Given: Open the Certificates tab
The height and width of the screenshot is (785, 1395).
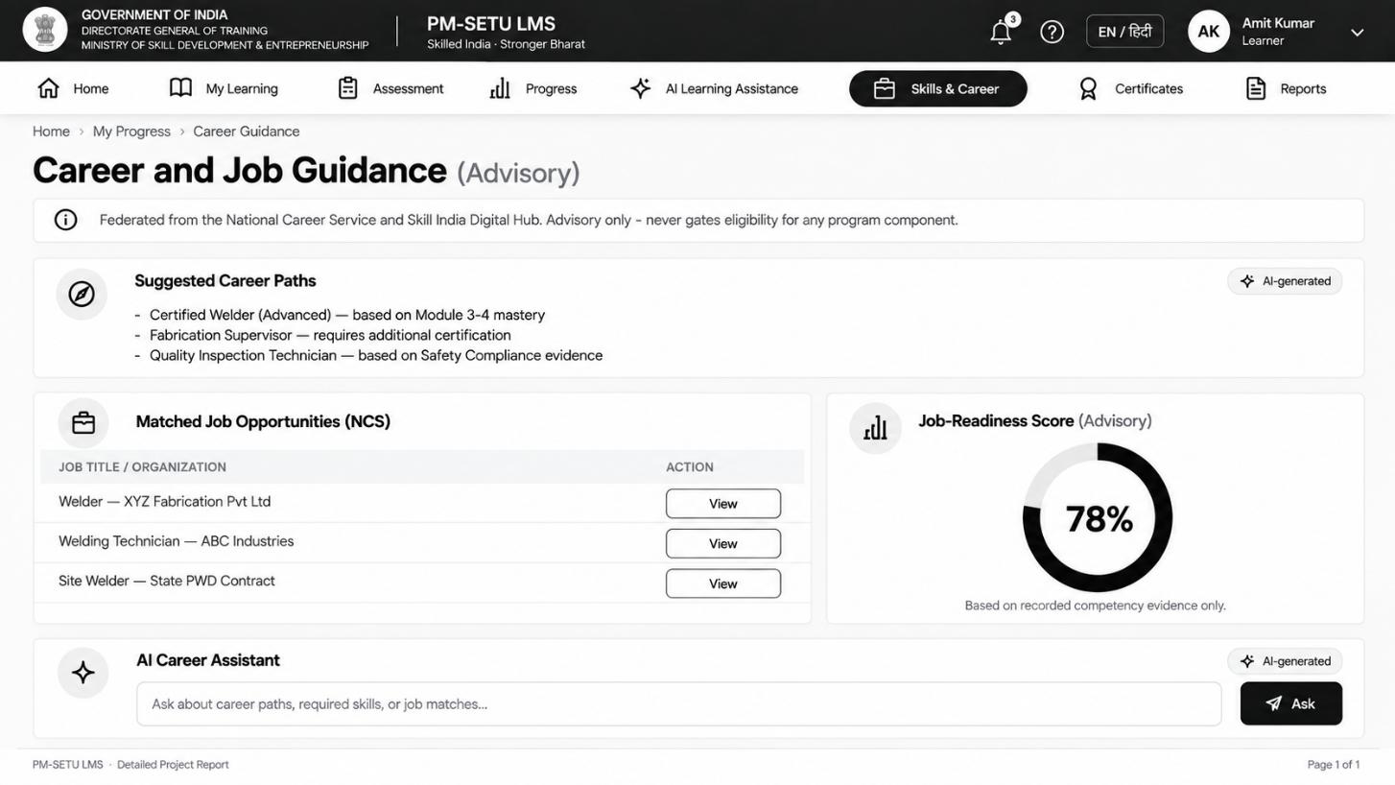Looking at the screenshot, I should 1130,88.
